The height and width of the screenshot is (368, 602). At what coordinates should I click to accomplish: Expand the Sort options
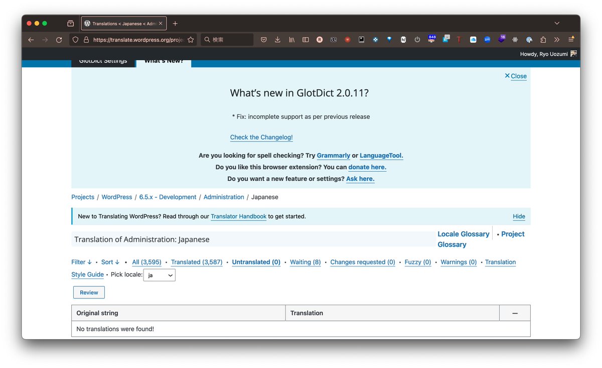[110, 262]
